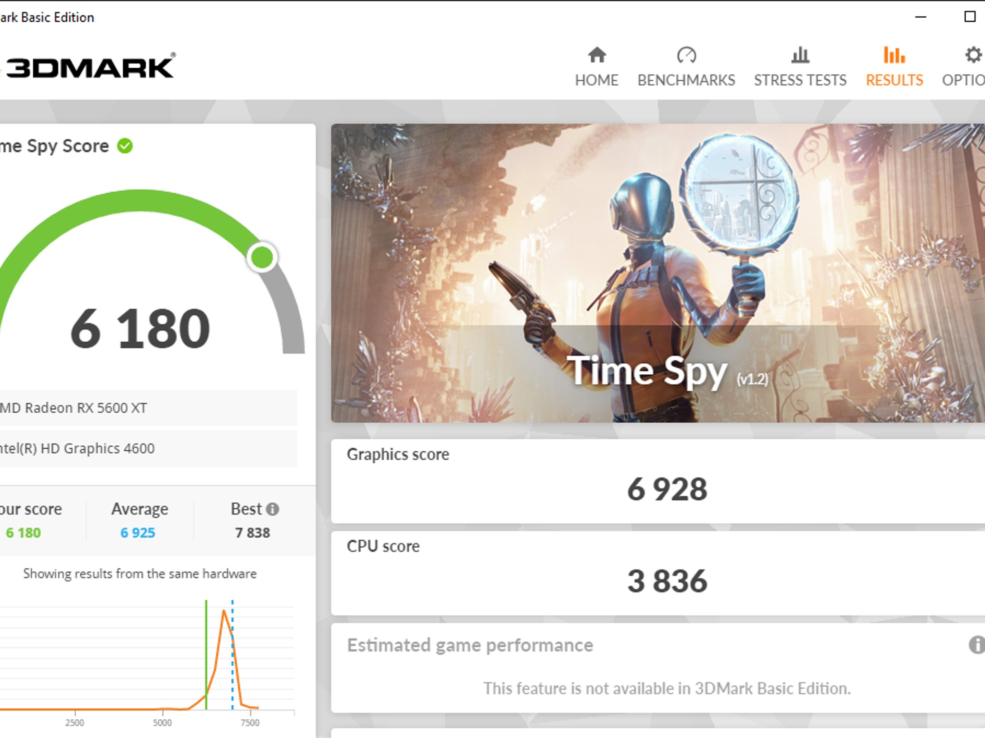Click the orange peak in distribution chart
Image resolution: width=985 pixels, height=738 pixels.
[224, 612]
